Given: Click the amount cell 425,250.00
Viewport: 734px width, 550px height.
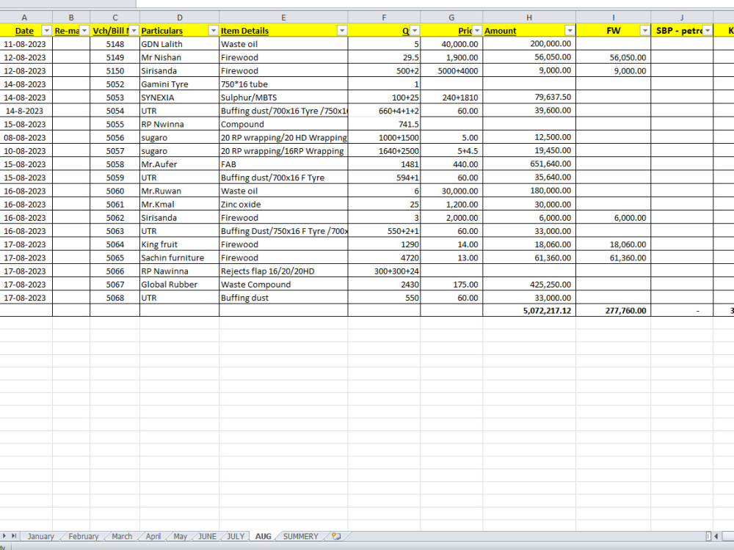Looking at the screenshot, I should (529, 285).
